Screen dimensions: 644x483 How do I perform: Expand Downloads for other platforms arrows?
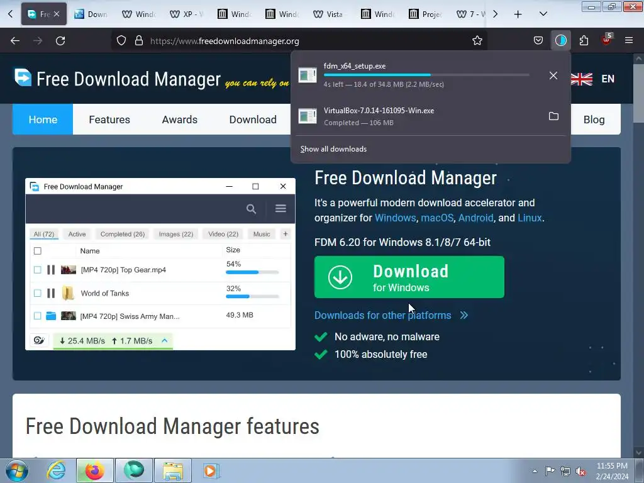coord(464,316)
